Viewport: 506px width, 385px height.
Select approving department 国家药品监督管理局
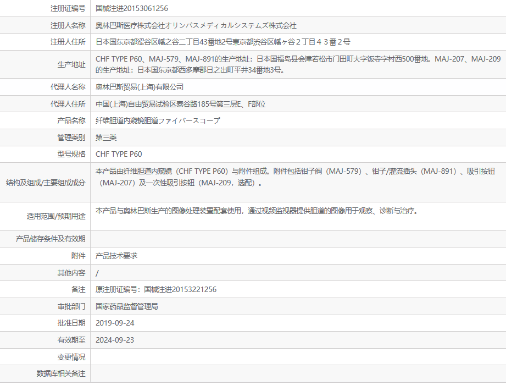[x=127, y=306]
